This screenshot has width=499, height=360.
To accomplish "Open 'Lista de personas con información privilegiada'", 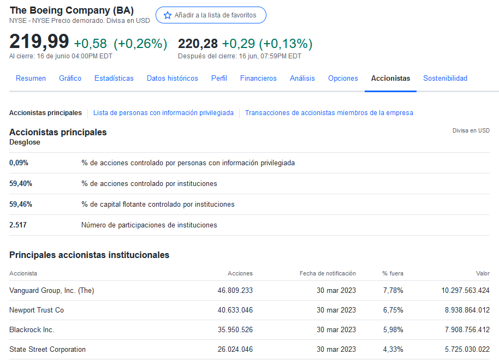I will tap(163, 113).
